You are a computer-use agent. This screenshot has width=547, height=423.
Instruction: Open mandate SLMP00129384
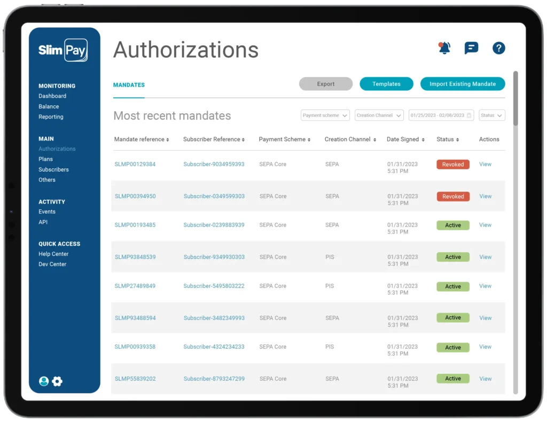(x=135, y=164)
